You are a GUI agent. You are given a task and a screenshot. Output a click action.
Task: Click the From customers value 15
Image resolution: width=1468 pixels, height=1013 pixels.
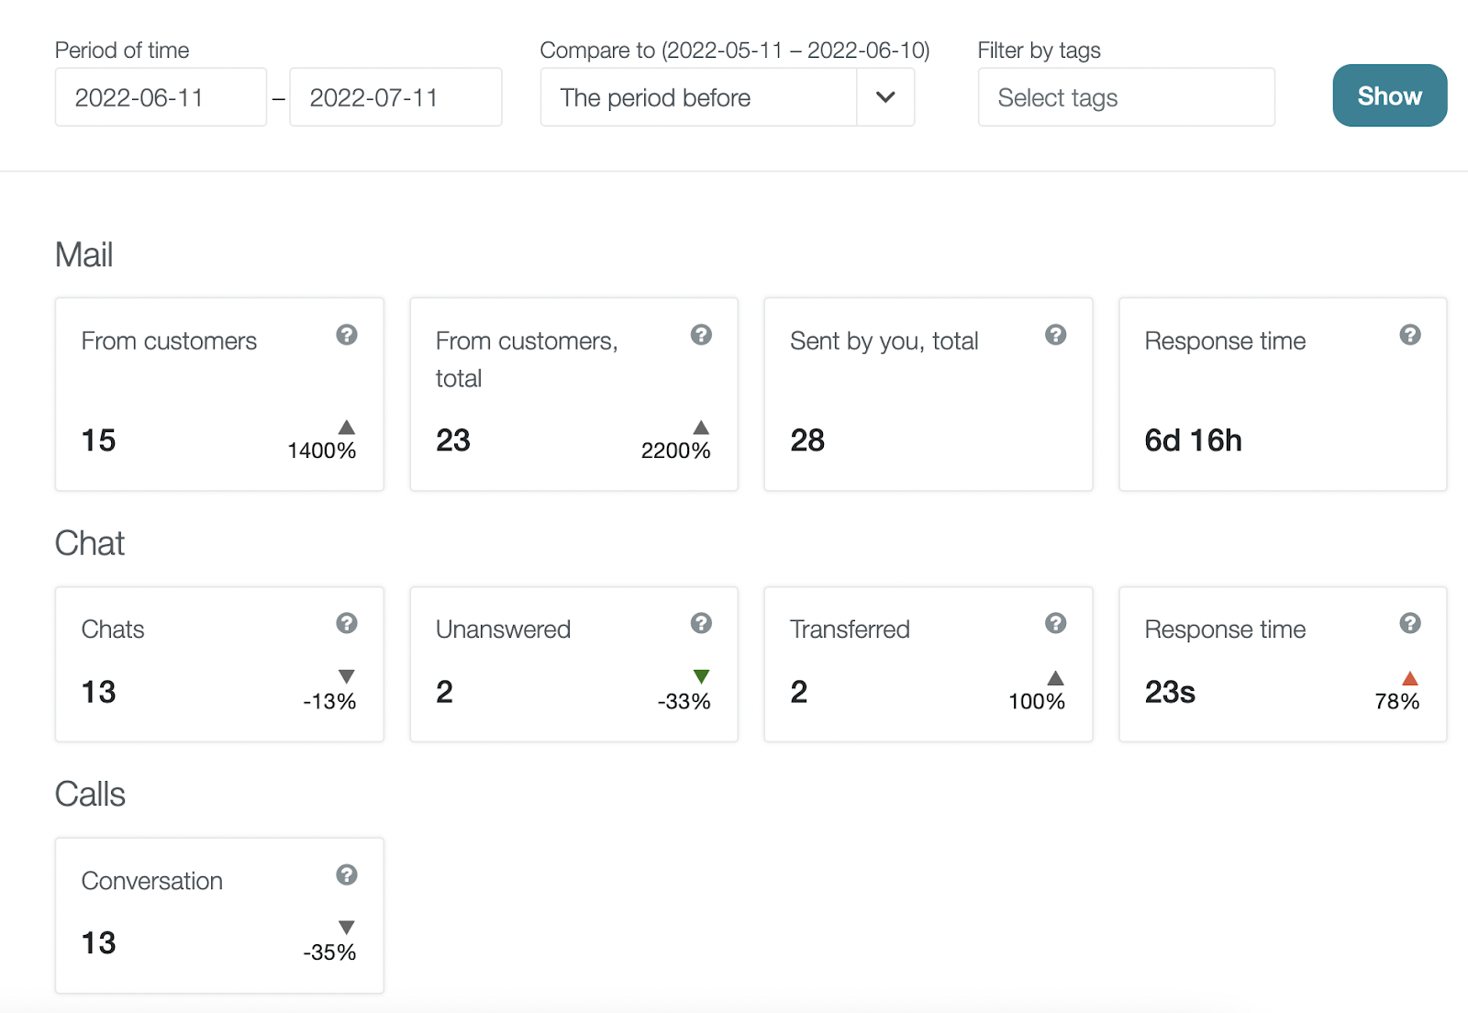(x=98, y=440)
